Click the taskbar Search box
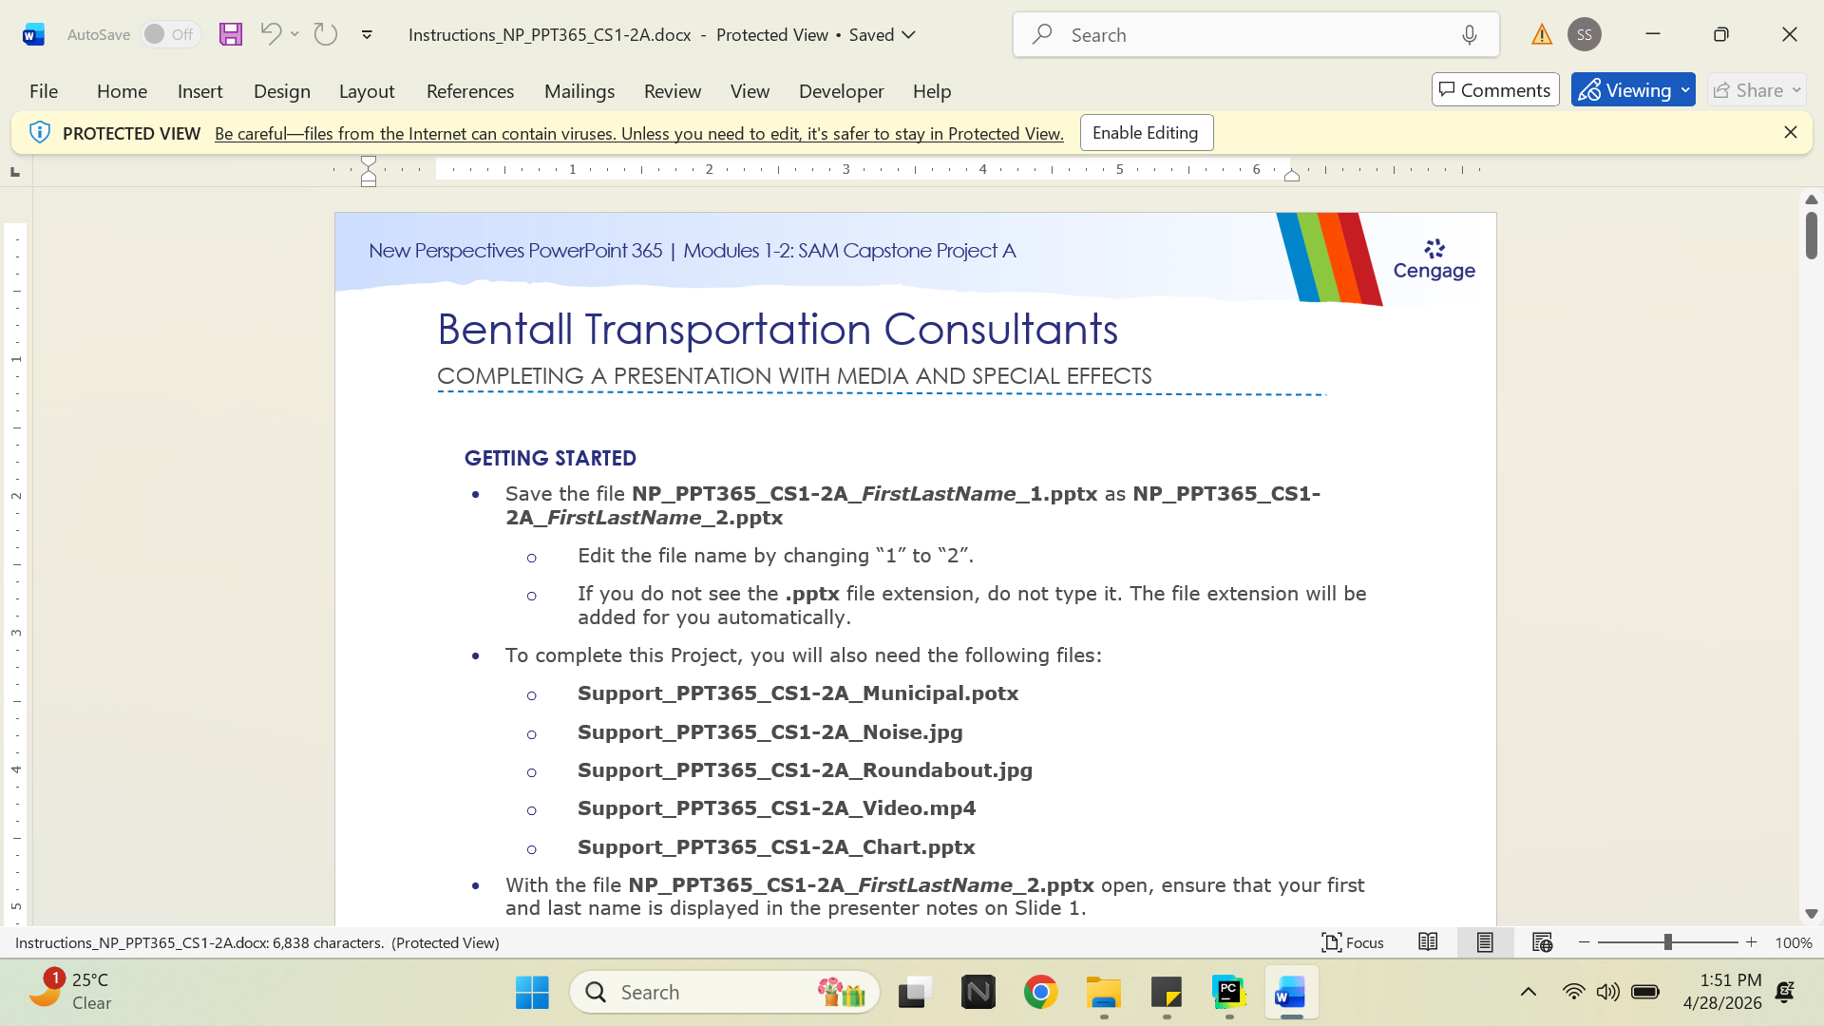The image size is (1824, 1026). point(725,993)
